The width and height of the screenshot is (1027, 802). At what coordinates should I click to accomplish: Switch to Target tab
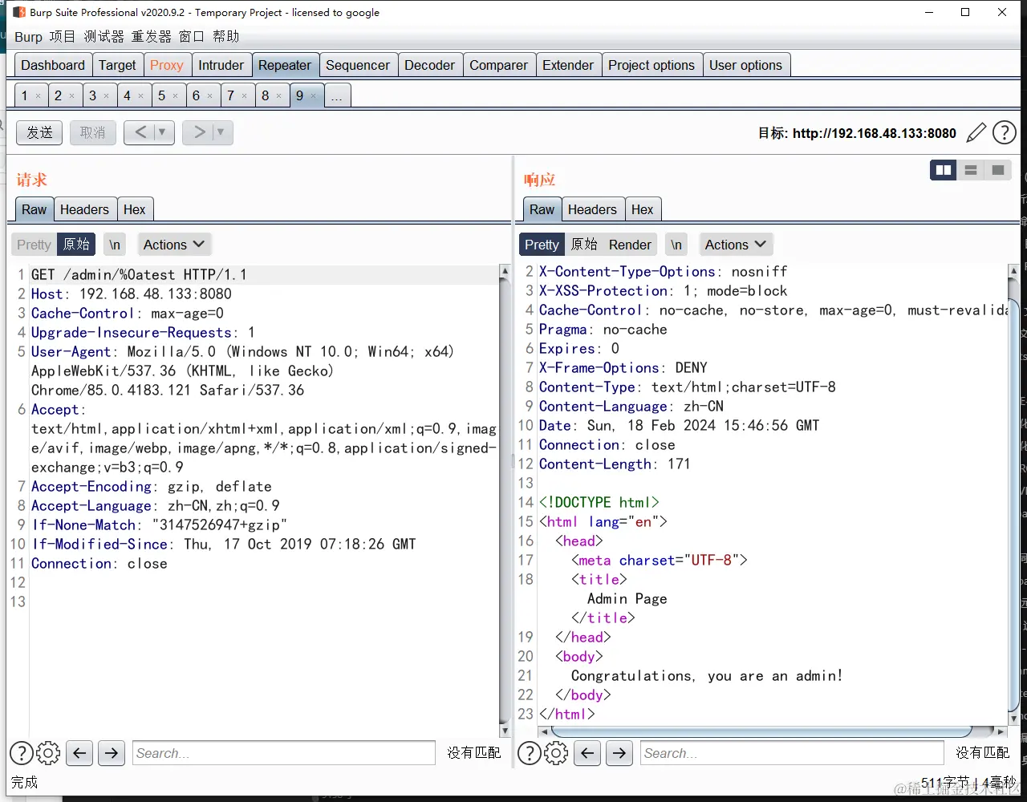[x=117, y=65]
